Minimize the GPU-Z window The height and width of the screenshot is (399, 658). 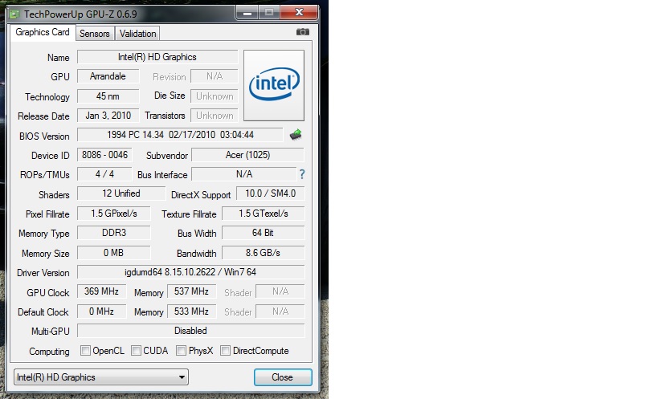(247, 13)
